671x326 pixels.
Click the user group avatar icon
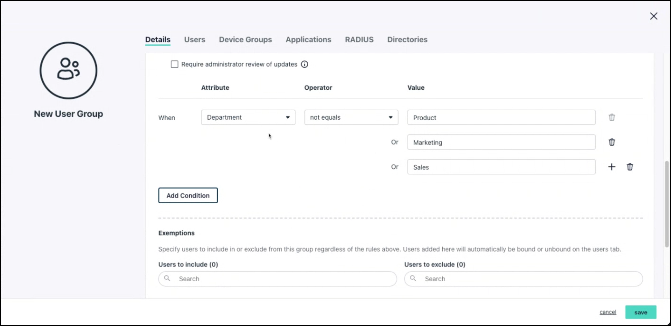click(x=68, y=70)
